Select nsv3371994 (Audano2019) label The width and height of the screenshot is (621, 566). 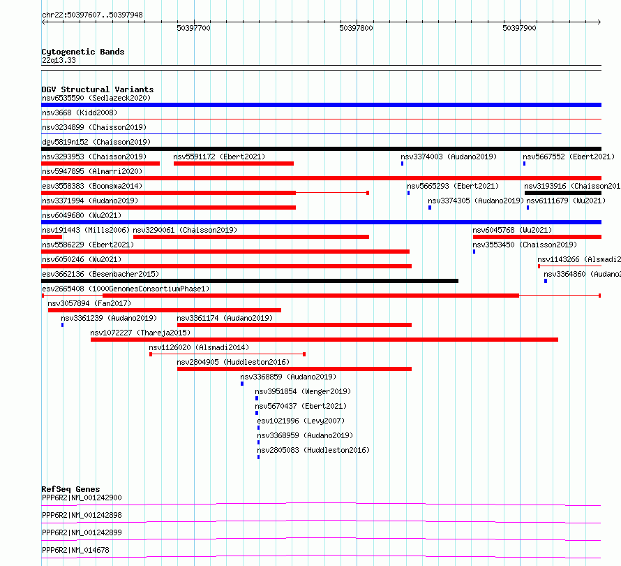pos(90,201)
